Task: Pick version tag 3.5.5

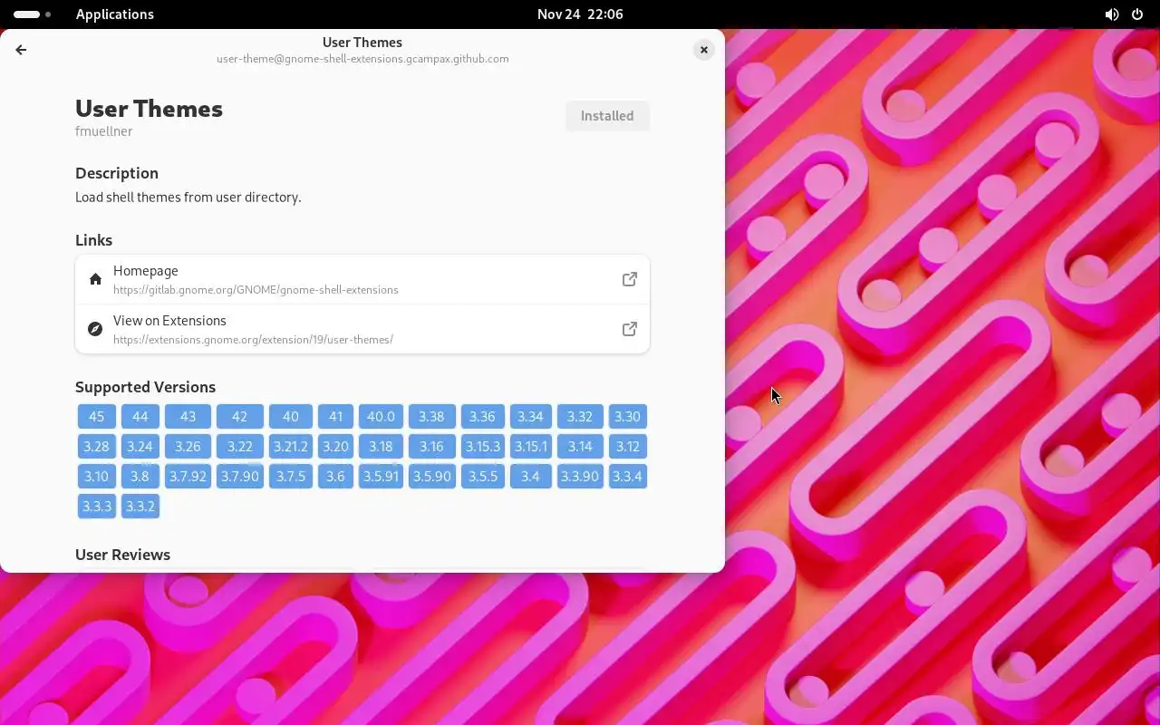Action: (x=482, y=477)
